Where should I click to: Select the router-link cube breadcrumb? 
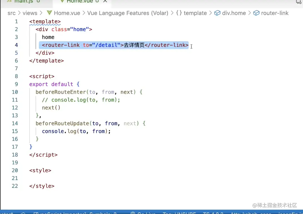tap(271, 13)
